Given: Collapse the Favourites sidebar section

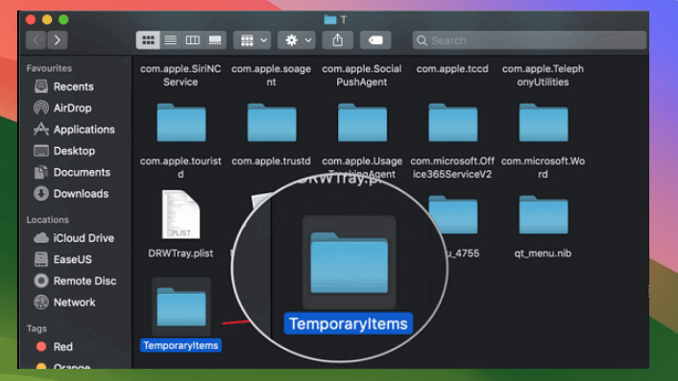Looking at the screenshot, I should [x=49, y=68].
